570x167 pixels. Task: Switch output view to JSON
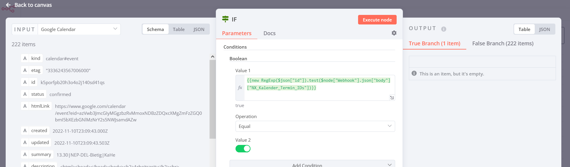(x=544, y=29)
